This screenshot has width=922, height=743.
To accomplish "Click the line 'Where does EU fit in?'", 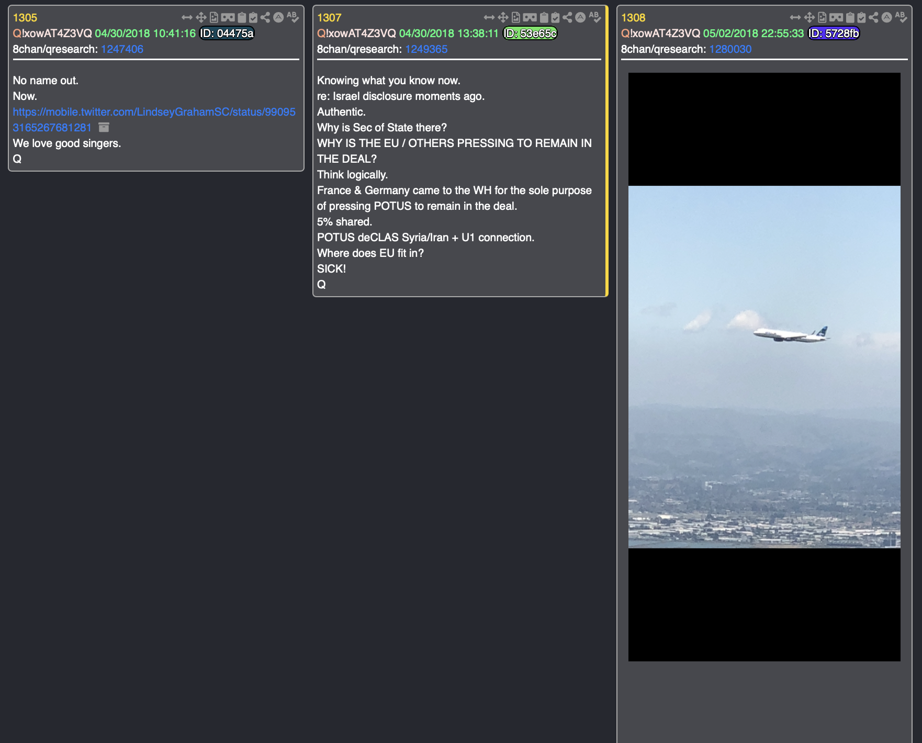I will click(x=370, y=253).
